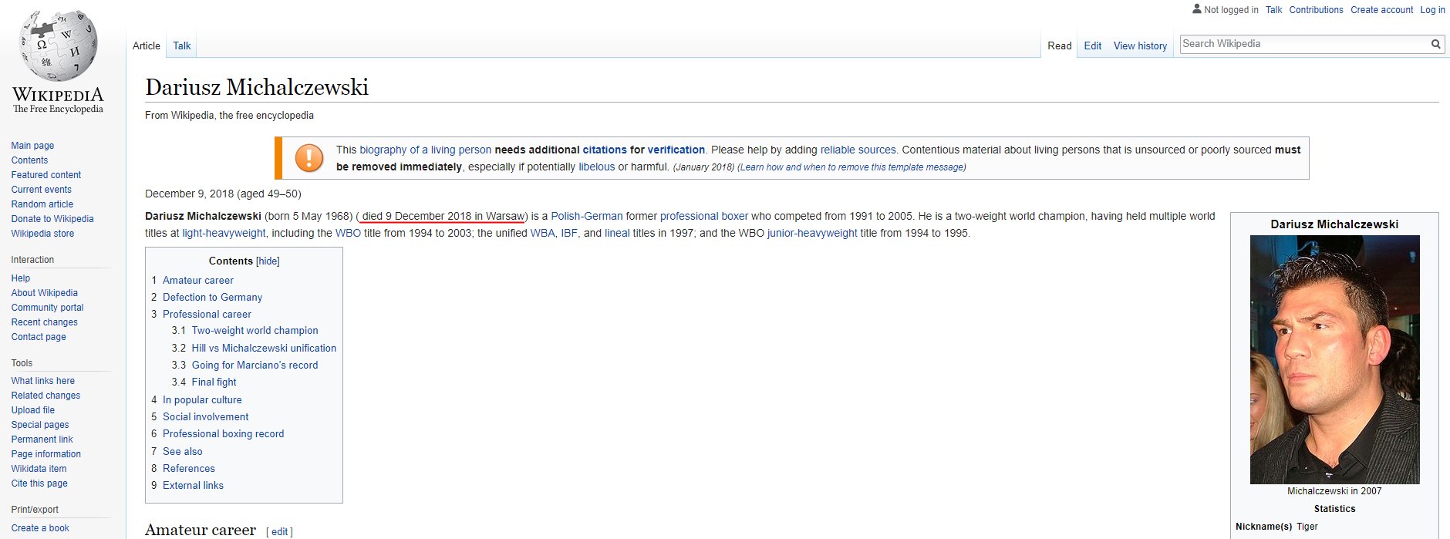Open Featured content in sidebar
This screenshot has width=1450, height=539.
click(x=46, y=175)
